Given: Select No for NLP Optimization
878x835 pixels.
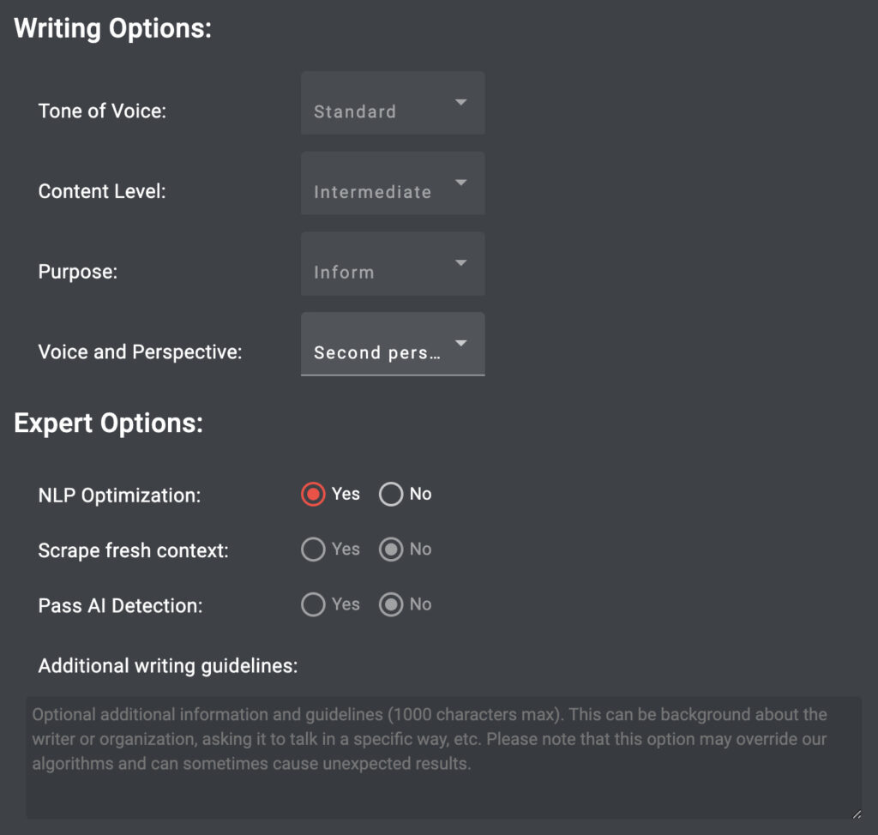Looking at the screenshot, I should tap(391, 494).
